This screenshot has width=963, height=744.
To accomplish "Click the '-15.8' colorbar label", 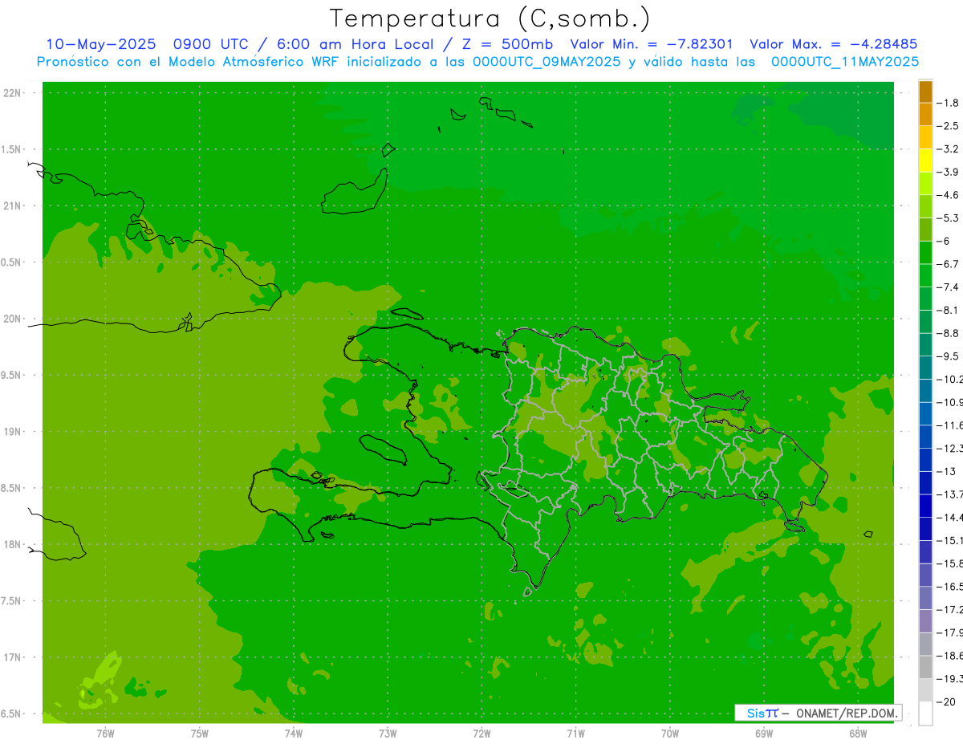I will [949, 563].
